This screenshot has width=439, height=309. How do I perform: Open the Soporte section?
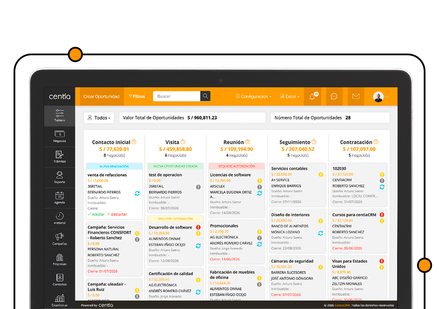[x=59, y=178]
